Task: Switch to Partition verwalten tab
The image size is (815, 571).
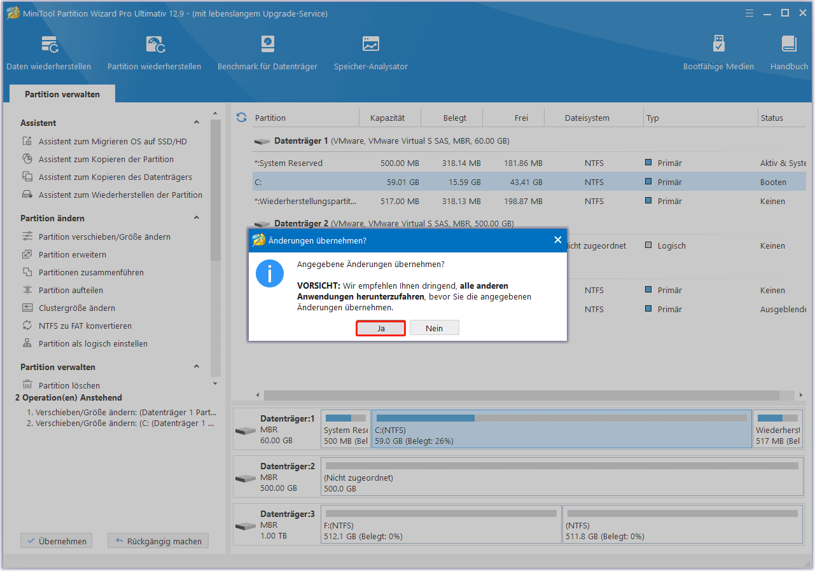Action: (62, 94)
